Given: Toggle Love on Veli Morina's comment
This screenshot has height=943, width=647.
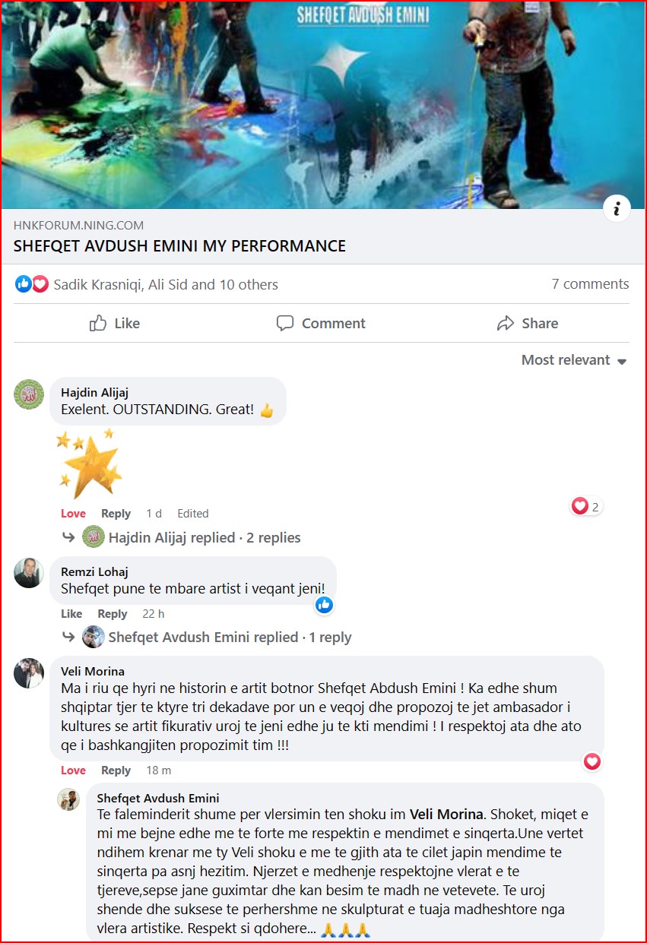Looking at the screenshot, I should (x=73, y=771).
